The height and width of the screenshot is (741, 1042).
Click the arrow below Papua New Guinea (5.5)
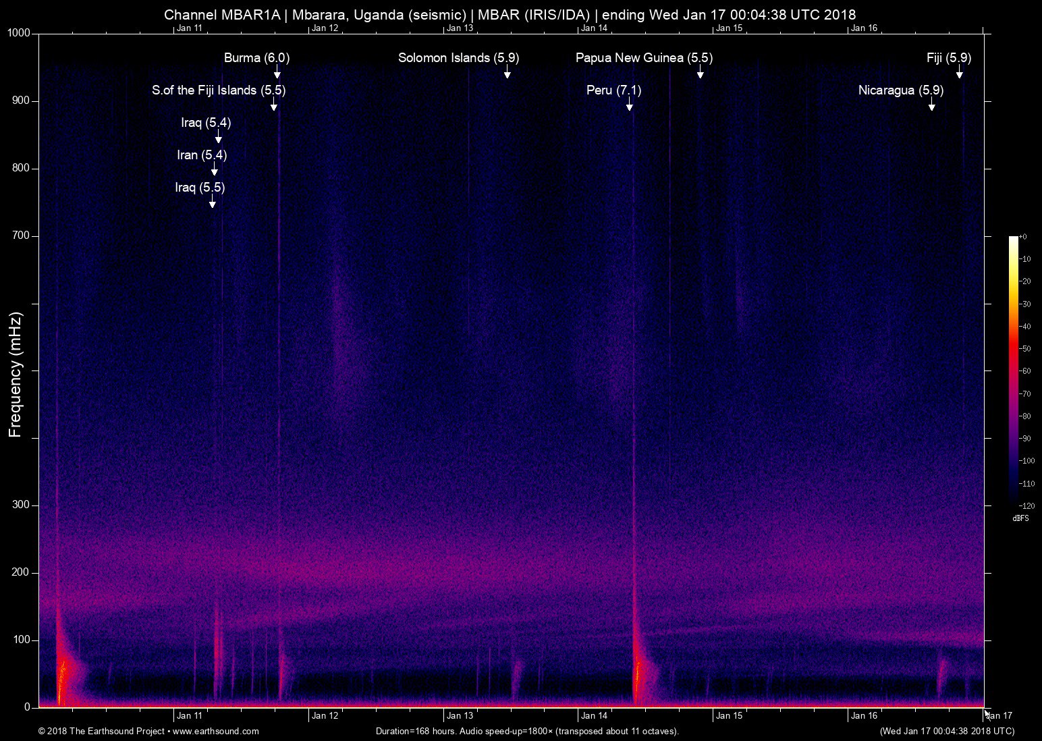click(x=700, y=73)
